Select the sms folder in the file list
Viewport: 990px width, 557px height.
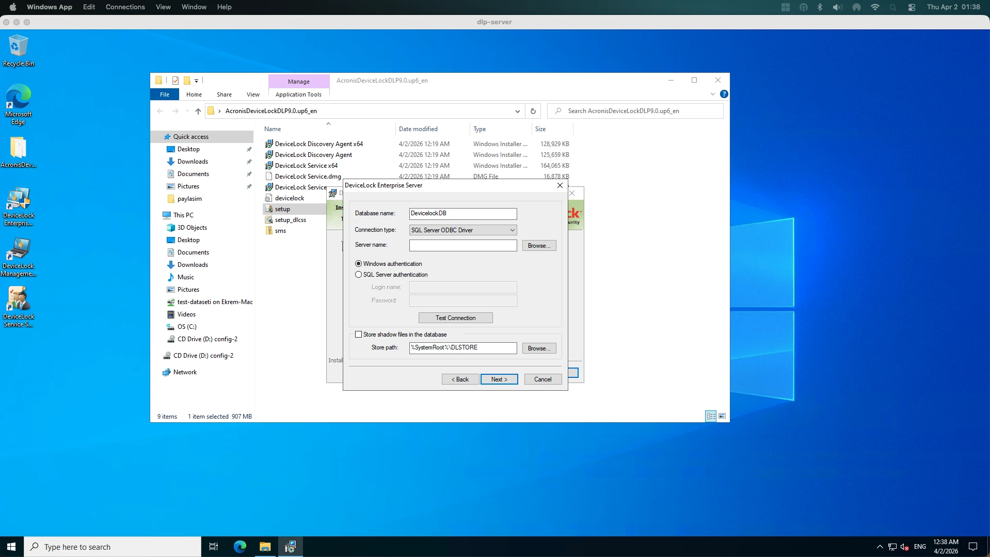click(280, 231)
